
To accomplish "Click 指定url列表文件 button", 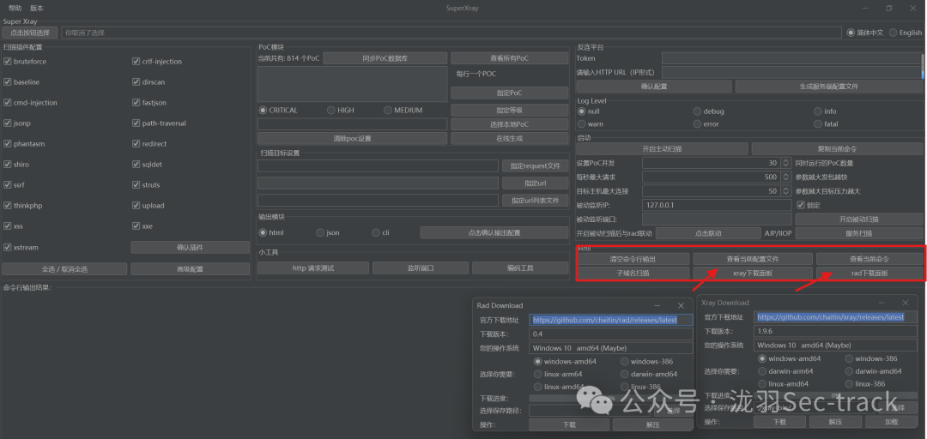I will click(x=535, y=201).
